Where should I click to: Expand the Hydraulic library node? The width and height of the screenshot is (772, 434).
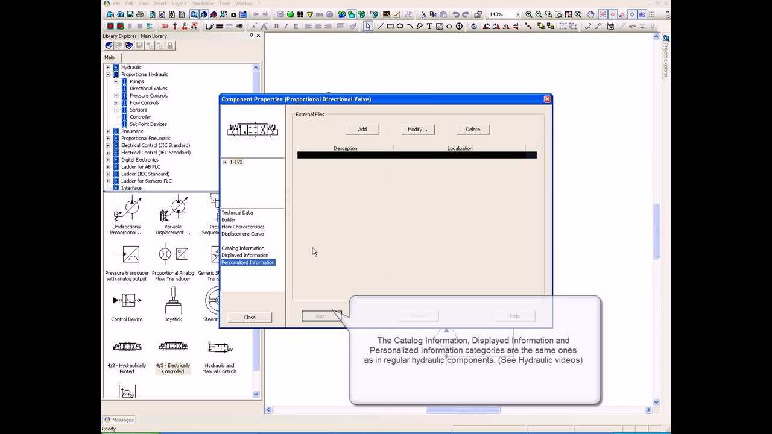(x=108, y=68)
